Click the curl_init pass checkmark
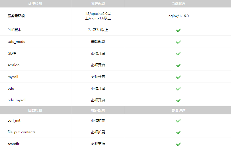231x149 pixels. pos(178,120)
